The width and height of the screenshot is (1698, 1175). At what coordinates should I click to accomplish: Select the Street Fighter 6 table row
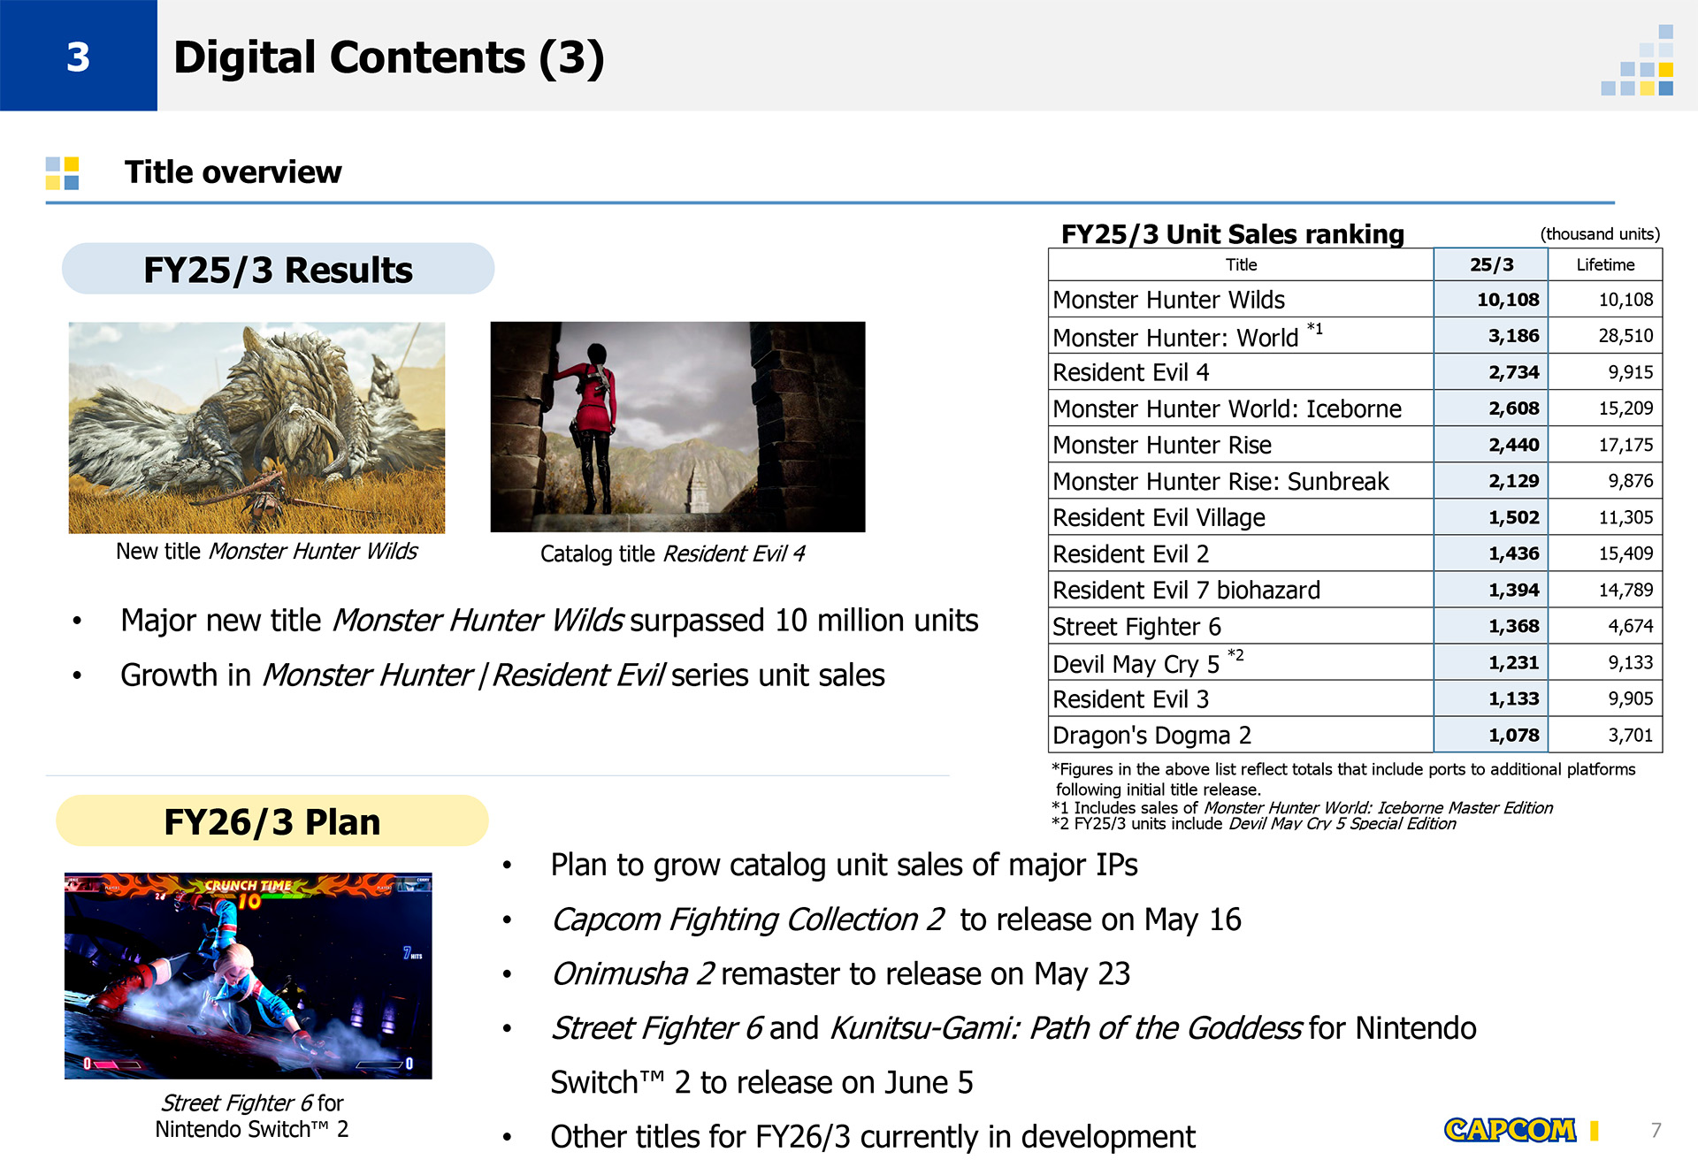[1136, 627]
